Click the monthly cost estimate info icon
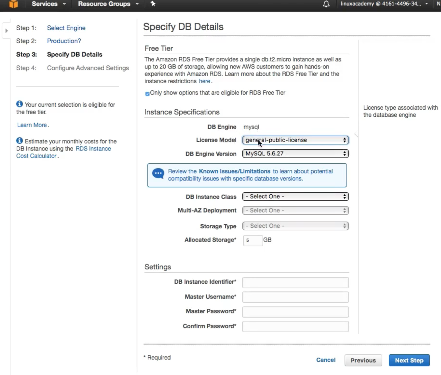Image resolution: width=441 pixels, height=375 pixels. pyautogui.click(x=20, y=141)
